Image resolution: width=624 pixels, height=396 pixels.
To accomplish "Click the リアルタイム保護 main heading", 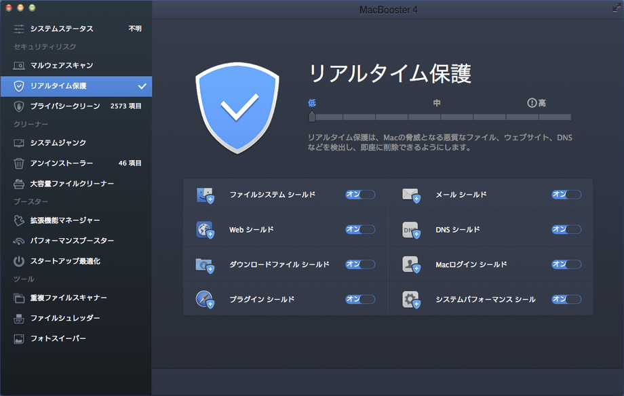I will coord(390,74).
